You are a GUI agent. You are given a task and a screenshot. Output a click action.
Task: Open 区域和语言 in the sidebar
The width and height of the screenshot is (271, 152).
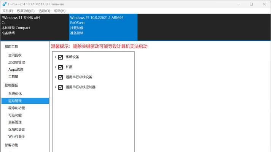17,129
